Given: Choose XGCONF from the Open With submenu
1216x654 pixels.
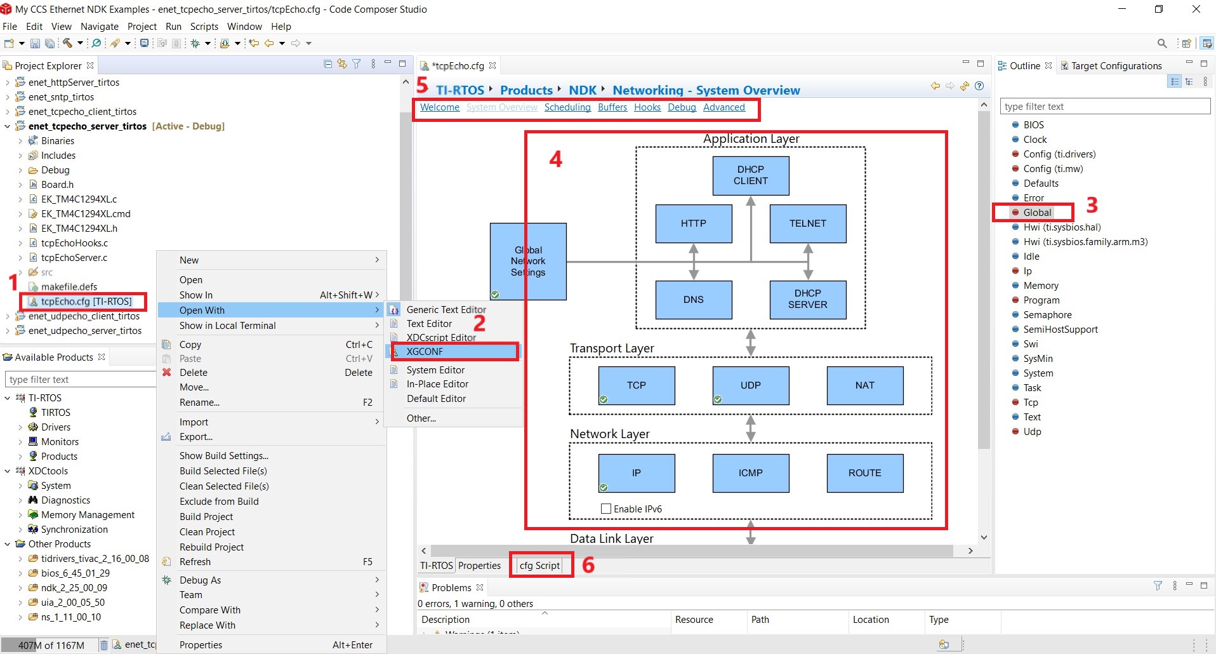Looking at the screenshot, I should pyautogui.click(x=425, y=352).
